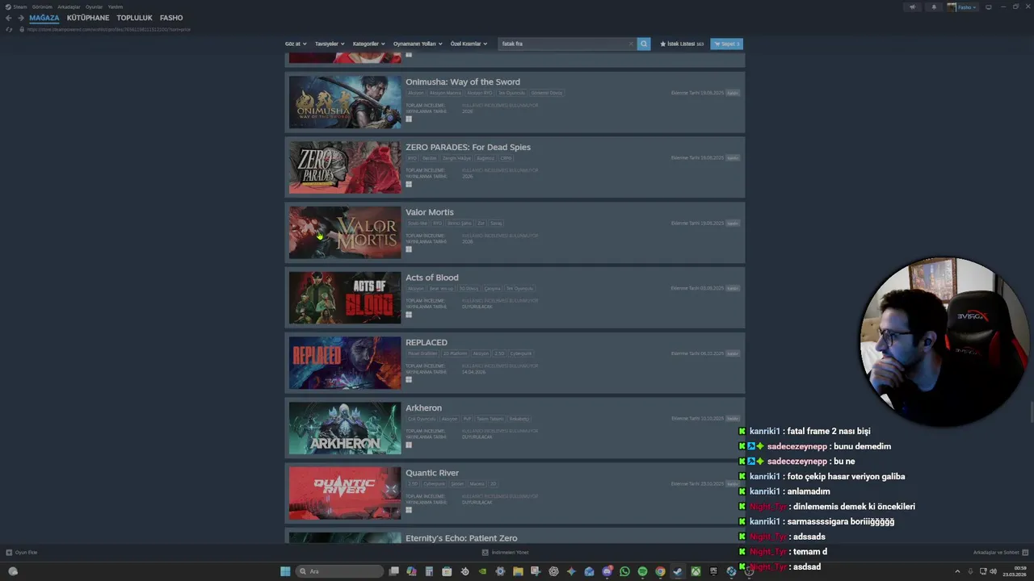Open the Windows Start menu

(x=285, y=571)
